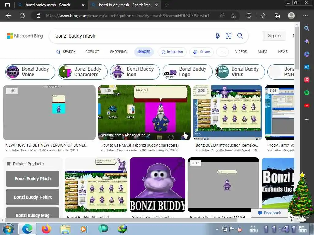Click the Inspiration button
Screen dimensions: 314x235
[x=172, y=52]
